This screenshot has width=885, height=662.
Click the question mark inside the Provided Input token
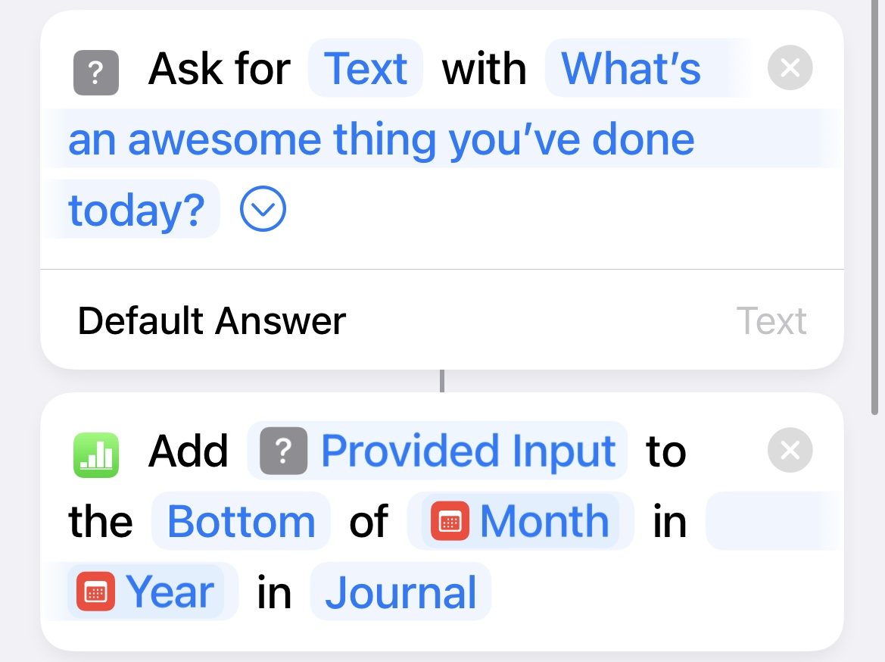pos(282,450)
